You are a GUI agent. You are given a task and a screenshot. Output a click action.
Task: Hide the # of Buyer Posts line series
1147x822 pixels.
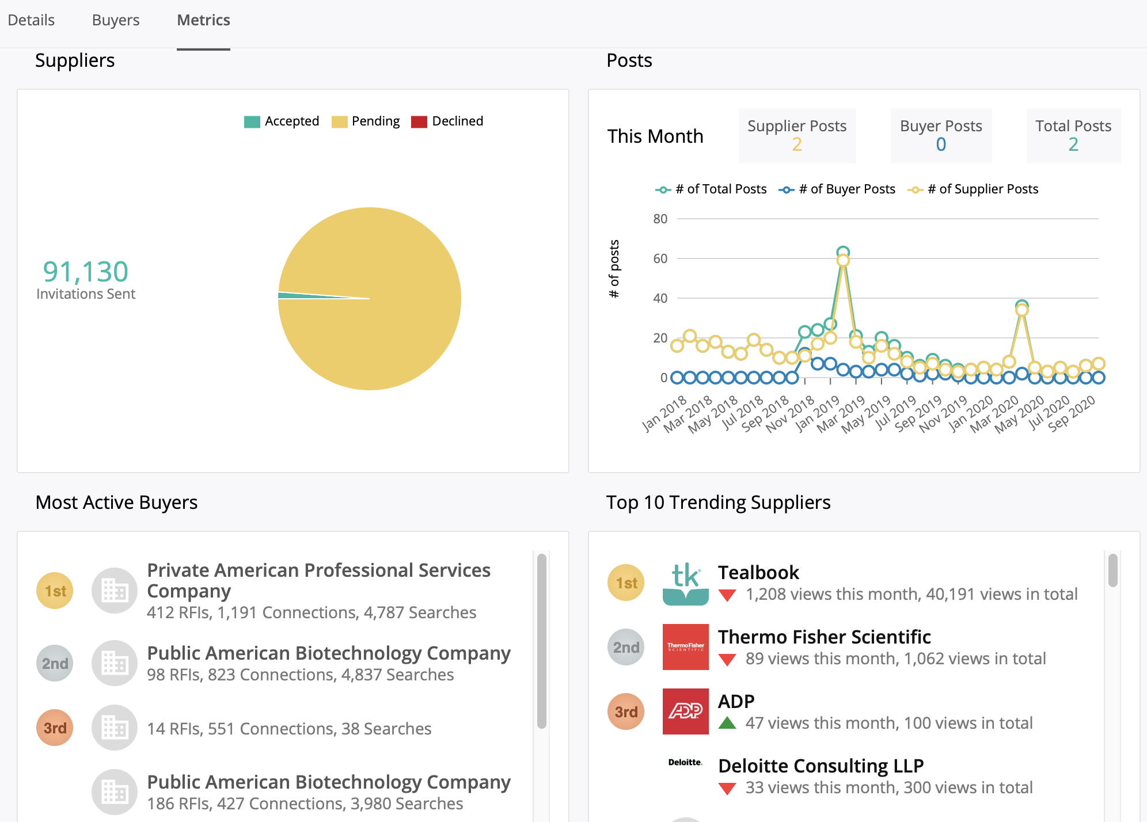837,189
